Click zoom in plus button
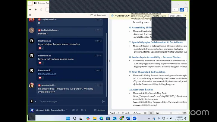This screenshot has width=217, height=122. 180,113
